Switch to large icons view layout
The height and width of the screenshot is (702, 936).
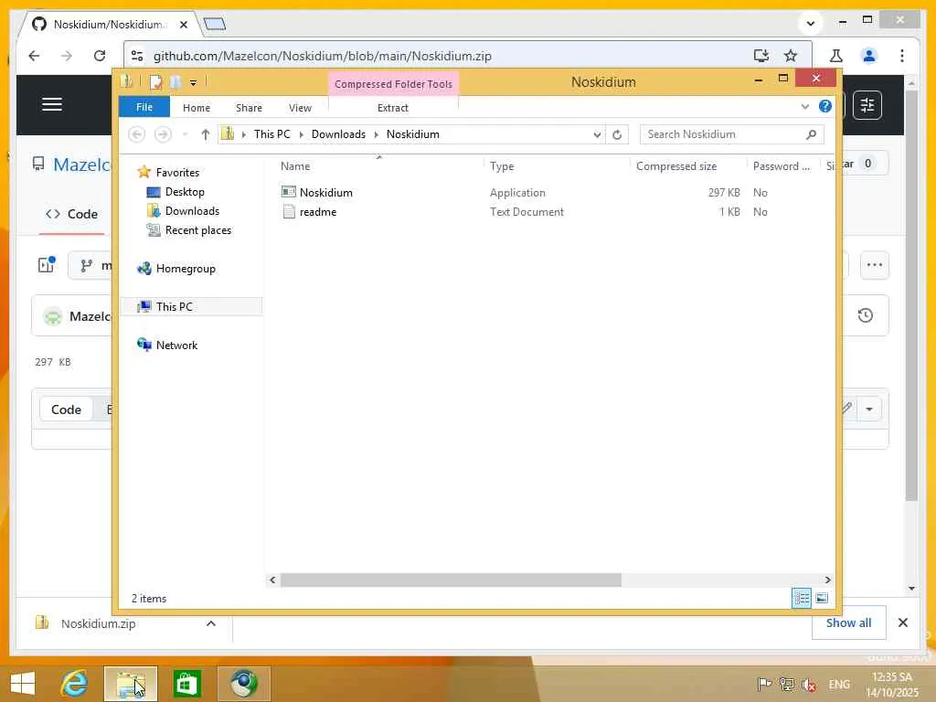coord(822,598)
